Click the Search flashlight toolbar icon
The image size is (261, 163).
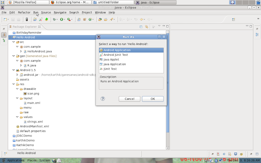[x=111, y=20]
